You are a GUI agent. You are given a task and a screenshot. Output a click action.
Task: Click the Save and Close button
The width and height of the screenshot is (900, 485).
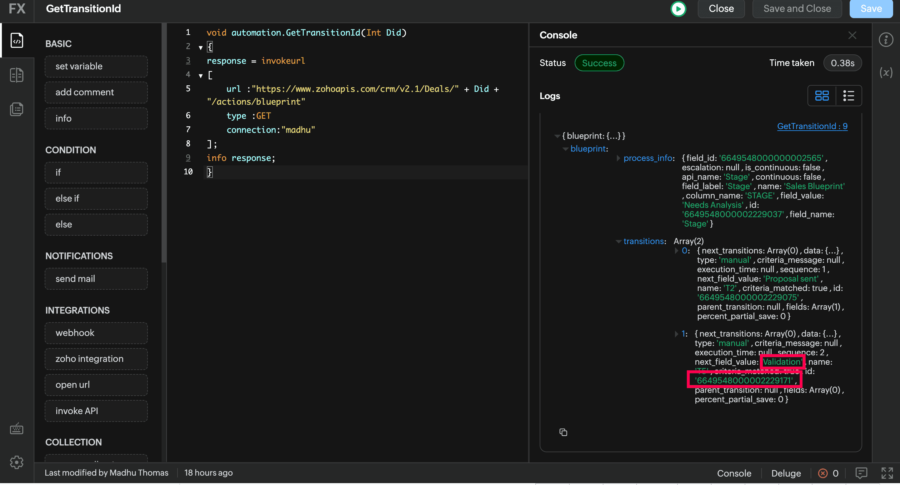coord(797,9)
